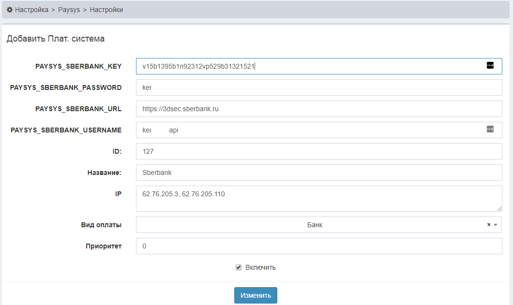
Task: Clear the Банк selection with the × icon
Action: (488, 225)
